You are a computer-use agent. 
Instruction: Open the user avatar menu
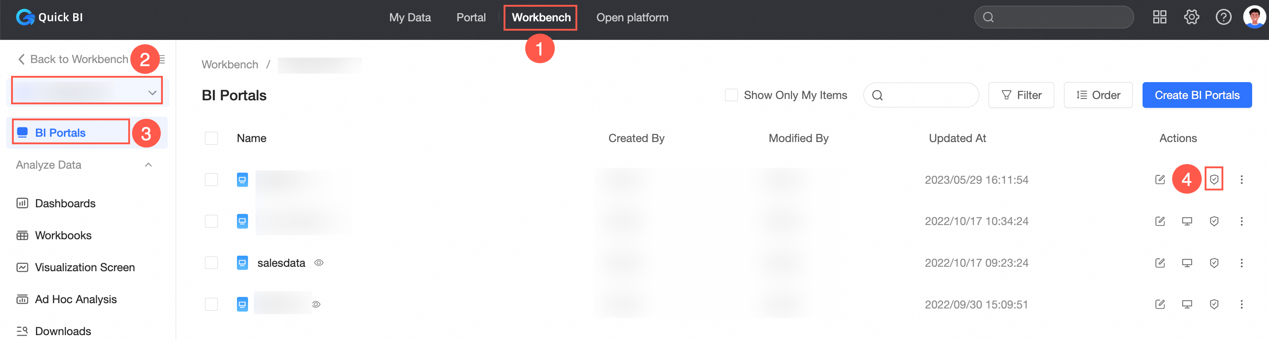(x=1254, y=17)
